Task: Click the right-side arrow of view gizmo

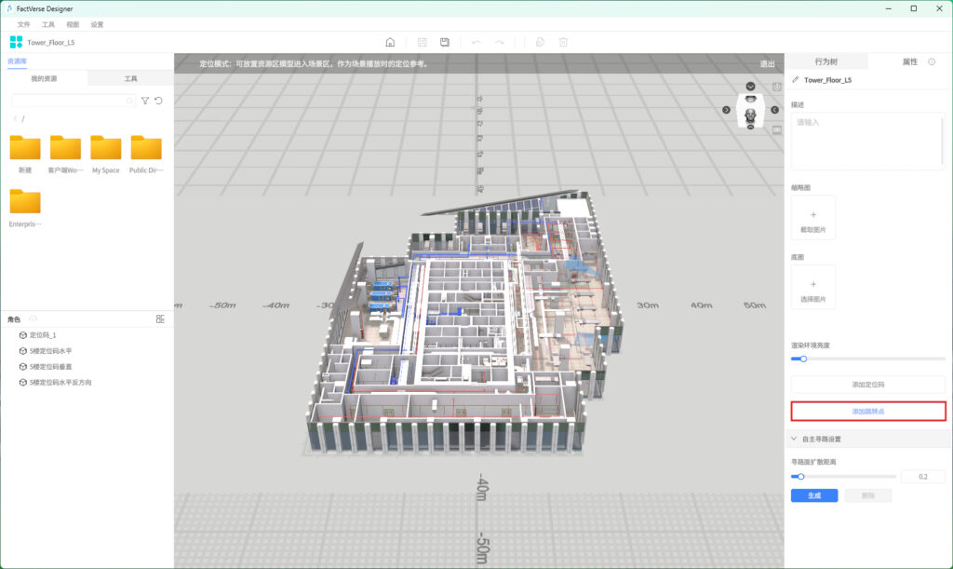Action: pyautogui.click(x=775, y=110)
